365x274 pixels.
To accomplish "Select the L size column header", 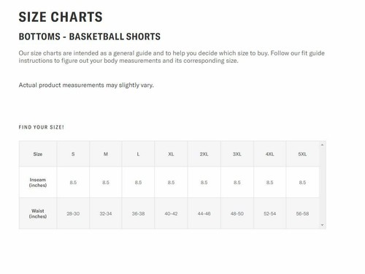I will 138,154.
